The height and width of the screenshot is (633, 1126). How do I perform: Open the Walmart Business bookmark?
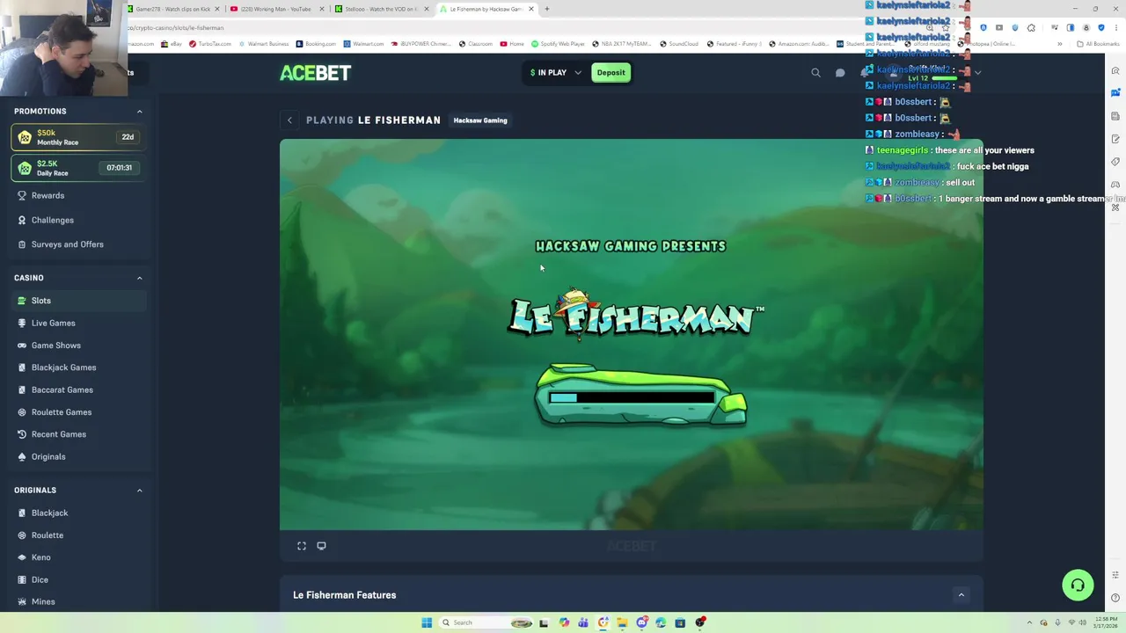point(263,44)
